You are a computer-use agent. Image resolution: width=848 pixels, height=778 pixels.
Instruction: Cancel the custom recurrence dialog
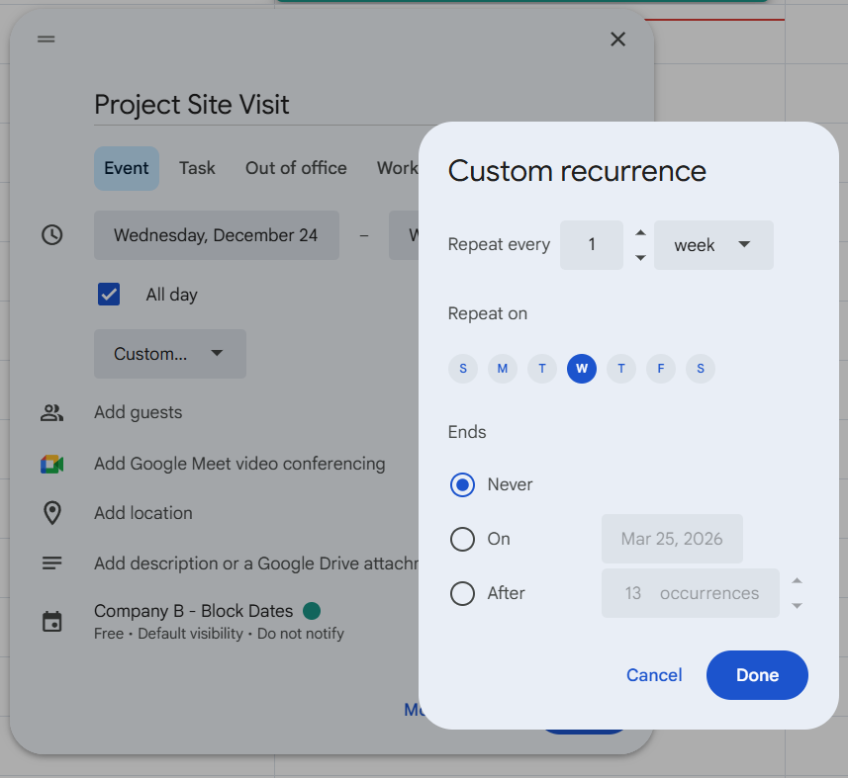coord(653,674)
